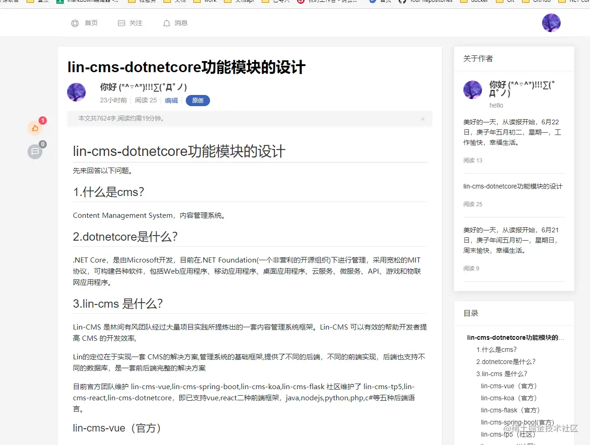Click the author avatar in 关于作者 panel
The image size is (590, 445).
(x=473, y=89)
